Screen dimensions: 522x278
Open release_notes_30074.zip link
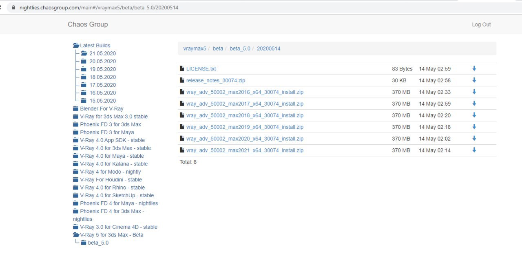[x=216, y=80]
